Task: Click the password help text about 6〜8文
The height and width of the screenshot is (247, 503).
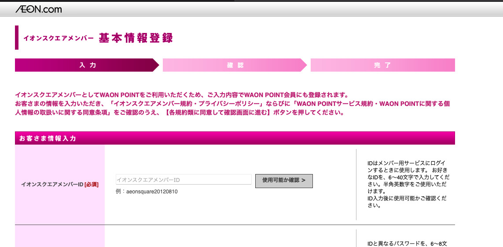Action: tap(407, 243)
